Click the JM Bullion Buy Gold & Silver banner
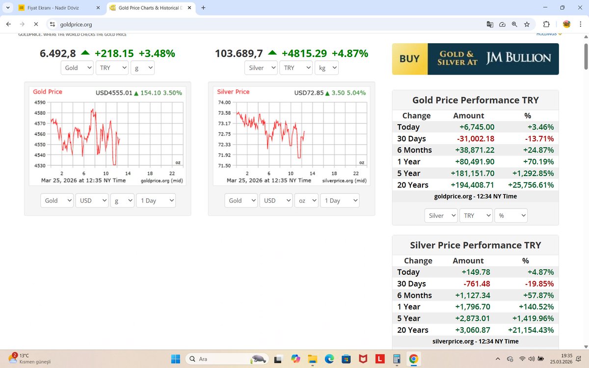Viewport: 589px width, 368px height. point(475,59)
